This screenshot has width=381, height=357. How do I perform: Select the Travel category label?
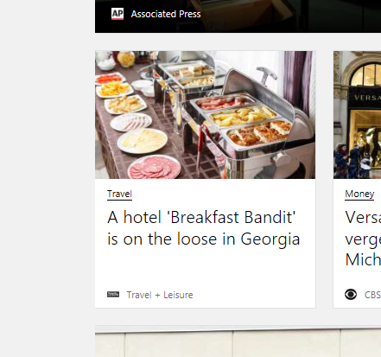pyautogui.click(x=119, y=194)
